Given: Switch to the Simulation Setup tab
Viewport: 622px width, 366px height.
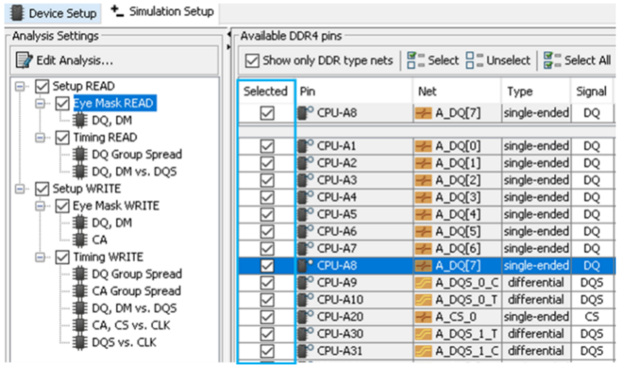Looking at the screenshot, I should pos(162,11).
